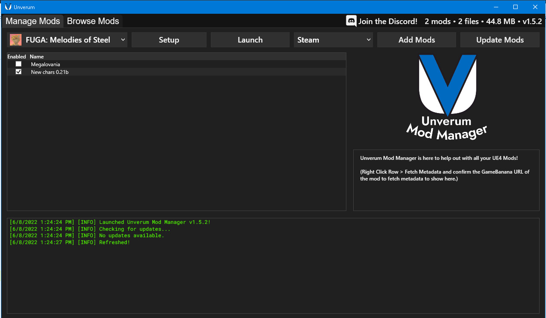Image resolution: width=546 pixels, height=318 pixels.
Task: Open the Join the Discord! link
Action: 388,21
